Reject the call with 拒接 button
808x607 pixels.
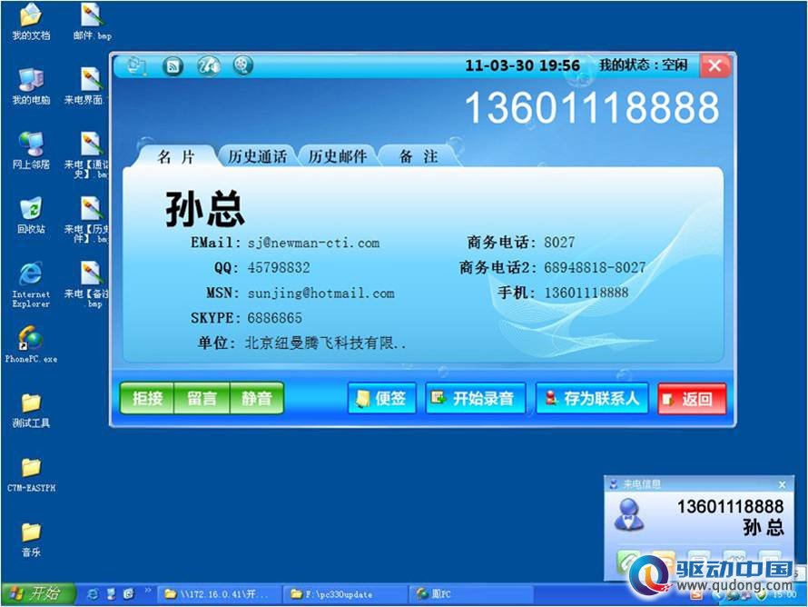point(147,398)
